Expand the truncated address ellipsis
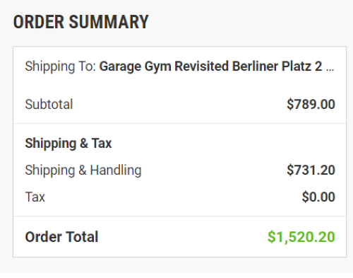This screenshot has width=353, height=278. (x=330, y=69)
